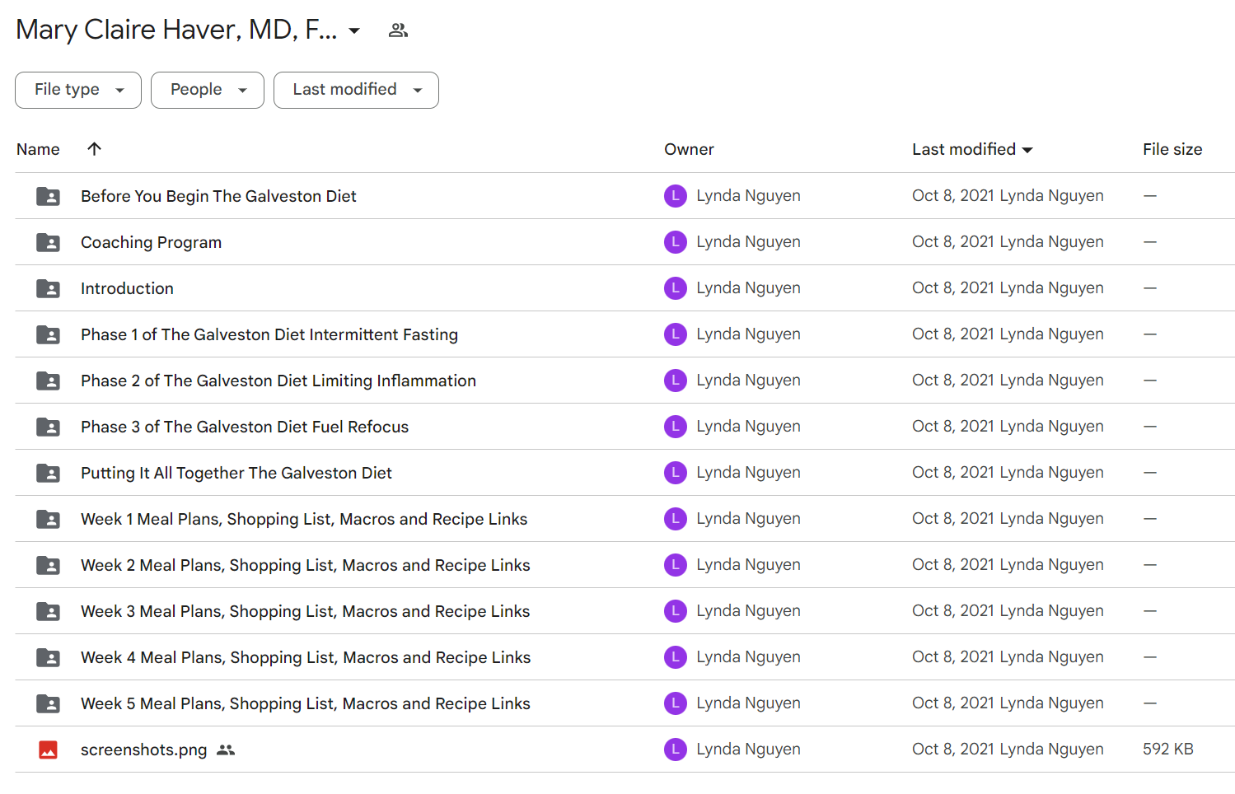Click the owner avatar in the Before You Begin row
1235x794 pixels.
pyautogui.click(x=676, y=196)
